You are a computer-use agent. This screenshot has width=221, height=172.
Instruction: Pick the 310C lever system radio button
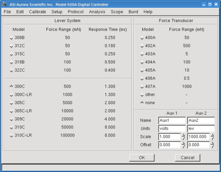click(x=11, y=128)
